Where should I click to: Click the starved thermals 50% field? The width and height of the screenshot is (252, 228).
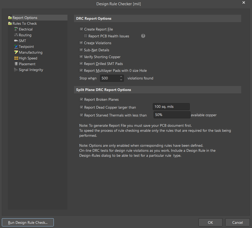pyautogui.click(x=172, y=115)
